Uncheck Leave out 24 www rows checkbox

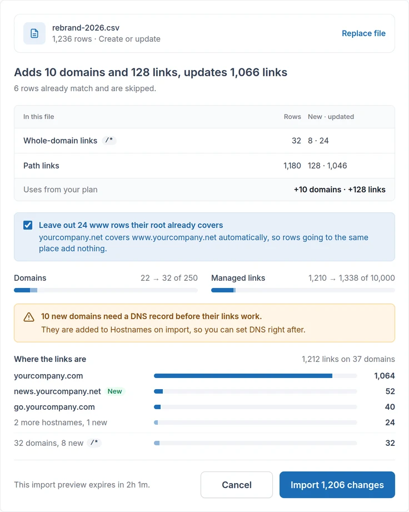coord(28,225)
